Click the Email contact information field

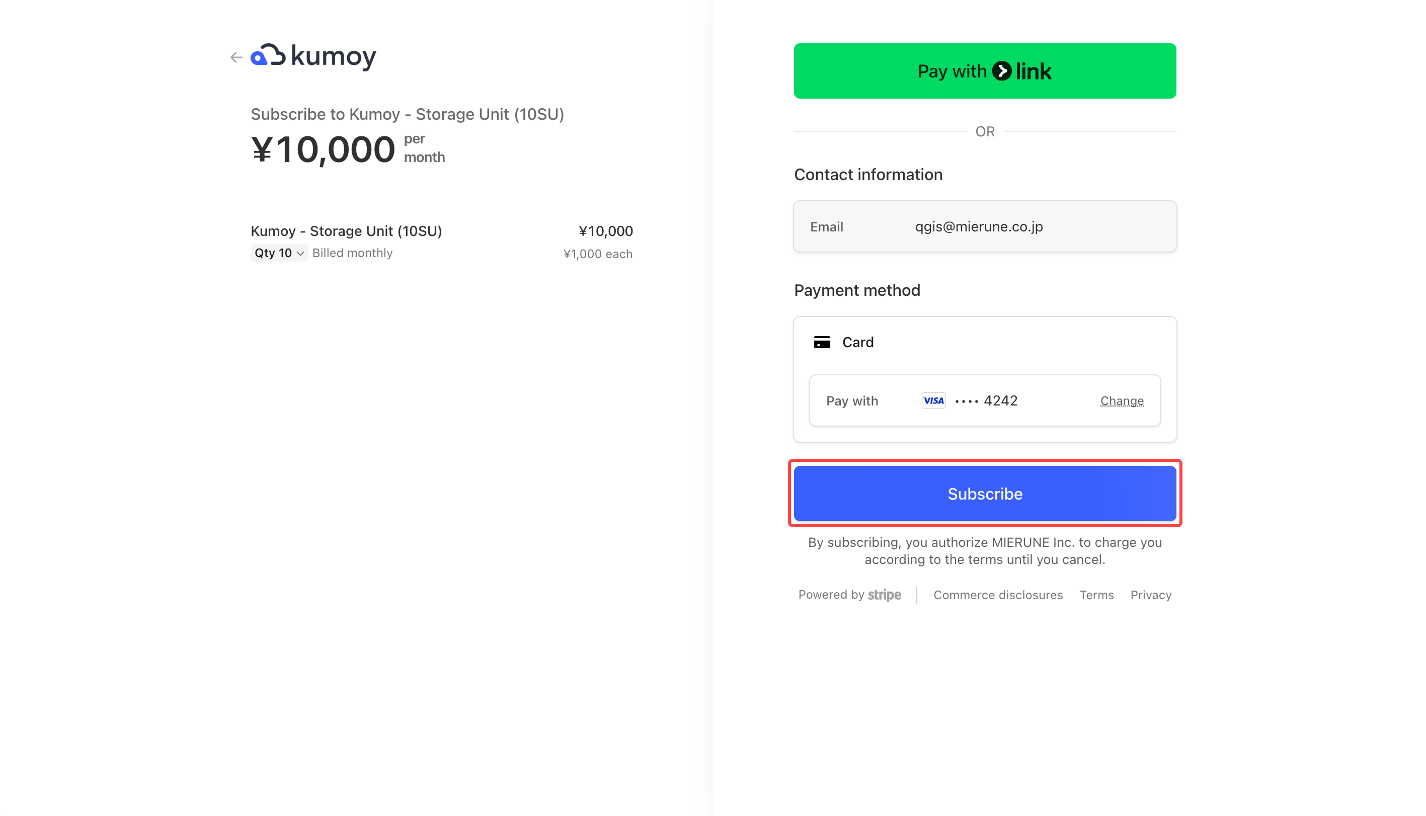[x=984, y=227]
